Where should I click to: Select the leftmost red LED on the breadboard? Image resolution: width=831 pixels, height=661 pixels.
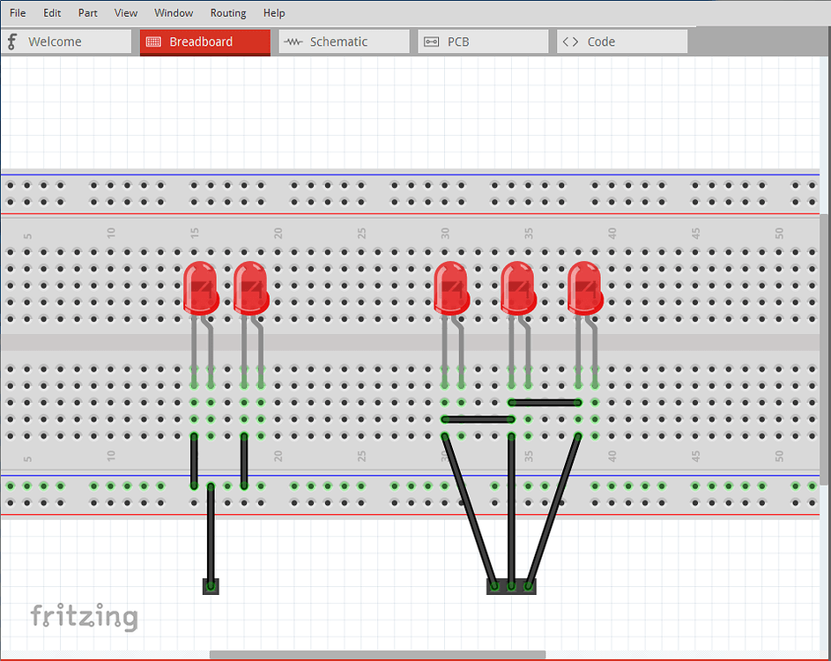pos(201,286)
